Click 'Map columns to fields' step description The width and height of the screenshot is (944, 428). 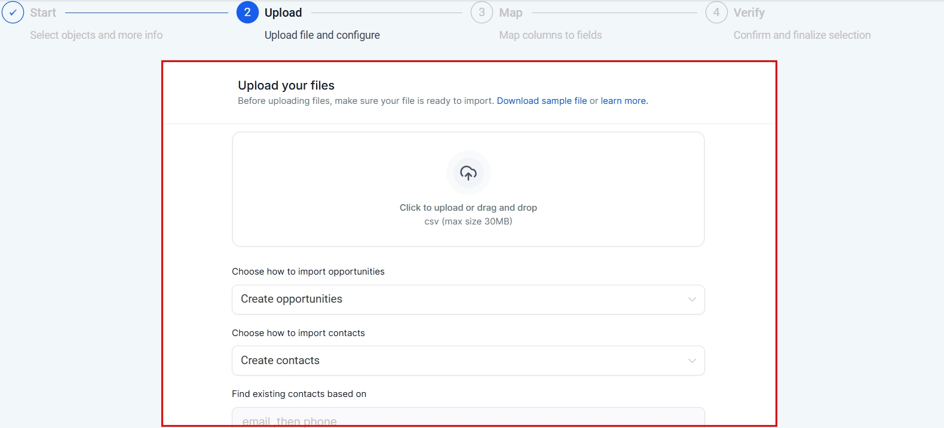(550, 35)
